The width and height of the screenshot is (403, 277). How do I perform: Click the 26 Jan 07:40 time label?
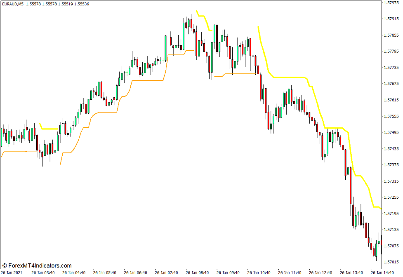[x=167, y=272]
